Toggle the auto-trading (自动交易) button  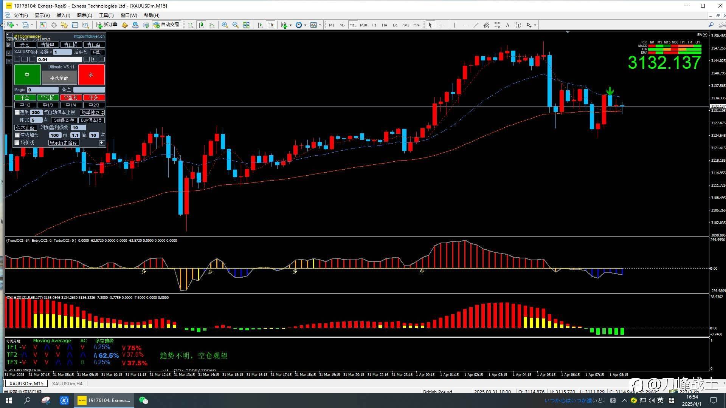coord(166,25)
